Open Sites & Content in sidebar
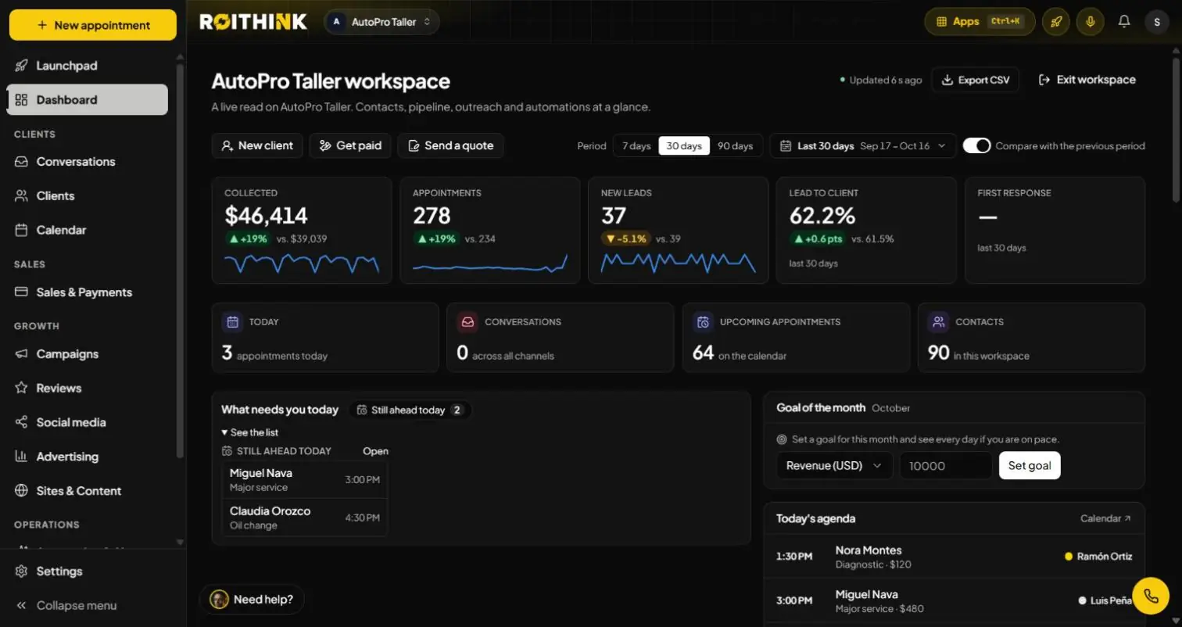This screenshot has height=627, width=1182. click(x=87, y=492)
